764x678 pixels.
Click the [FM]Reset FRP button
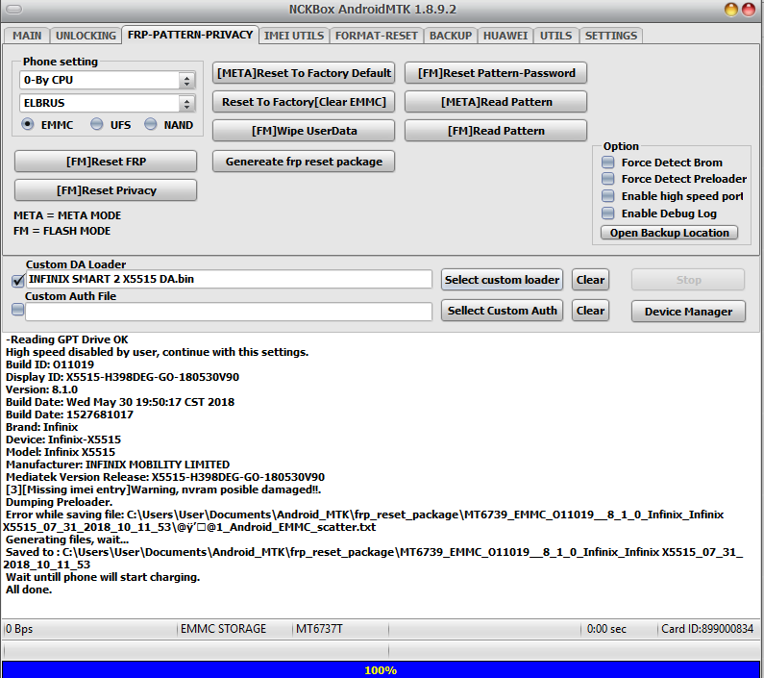(x=106, y=162)
